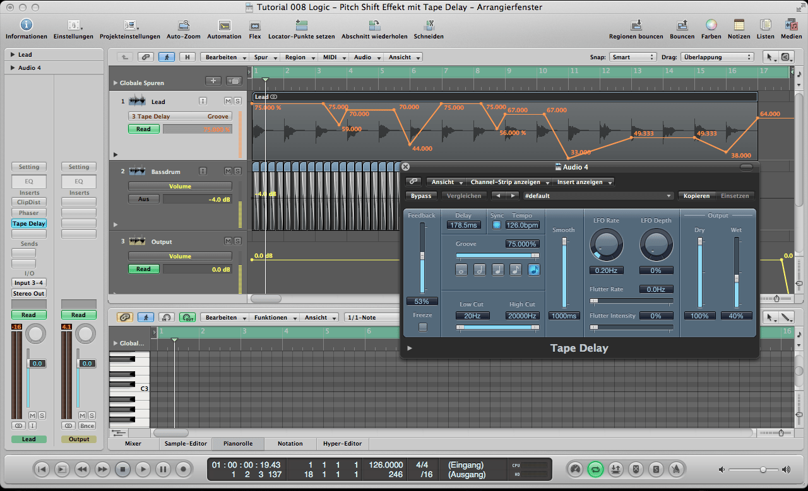Click the Flex toolbar icon
Image resolution: width=808 pixels, height=491 pixels.
(x=254, y=26)
